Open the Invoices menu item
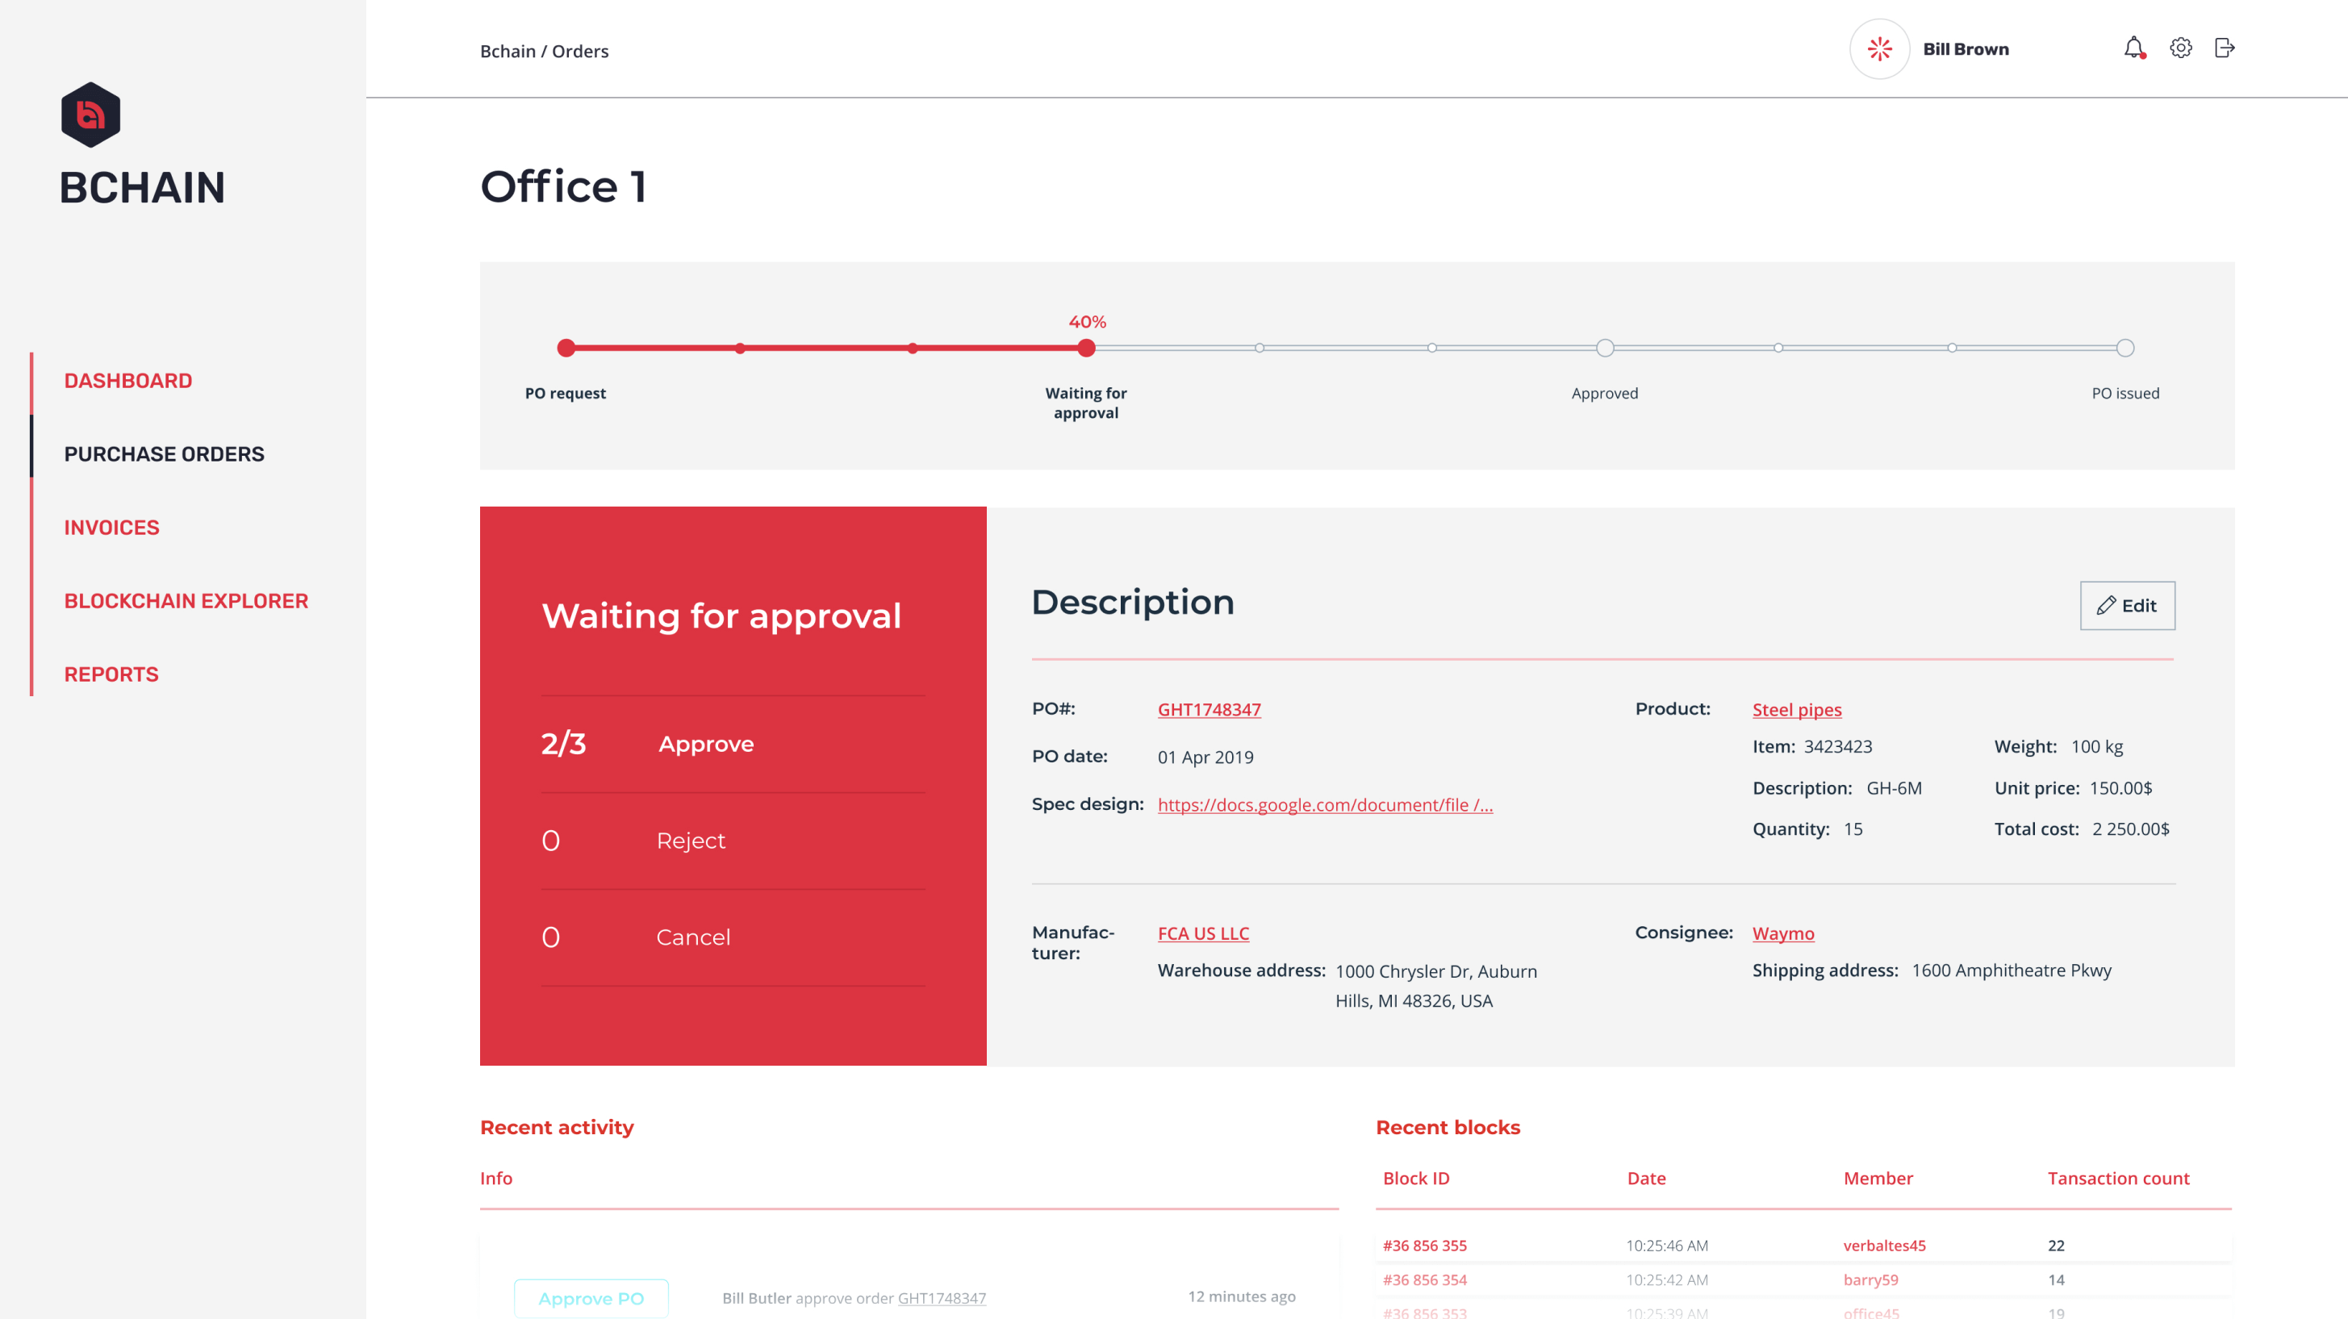The width and height of the screenshot is (2348, 1319). [x=111, y=528]
